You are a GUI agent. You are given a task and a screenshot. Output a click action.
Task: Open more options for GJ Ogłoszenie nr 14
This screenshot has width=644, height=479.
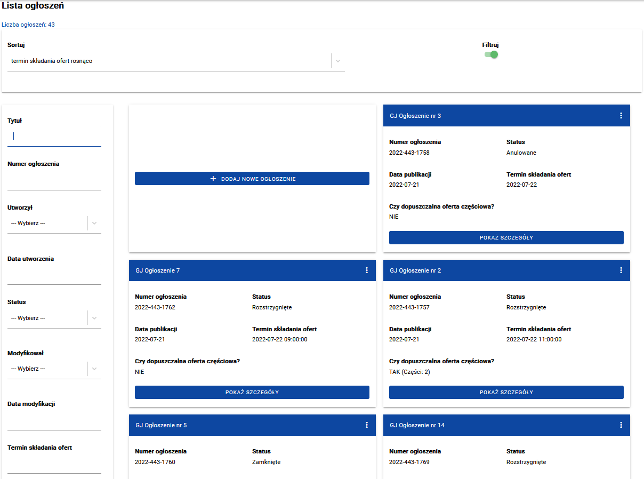[621, 425]
